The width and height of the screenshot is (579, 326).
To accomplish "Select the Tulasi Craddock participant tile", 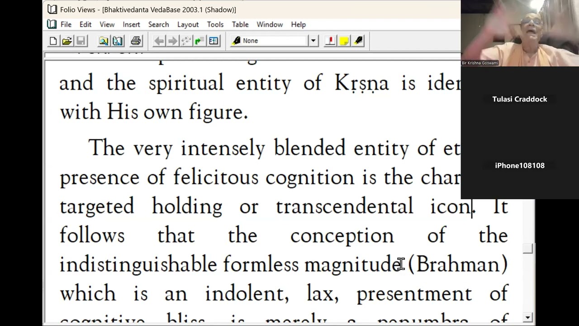I will [520, 99].
